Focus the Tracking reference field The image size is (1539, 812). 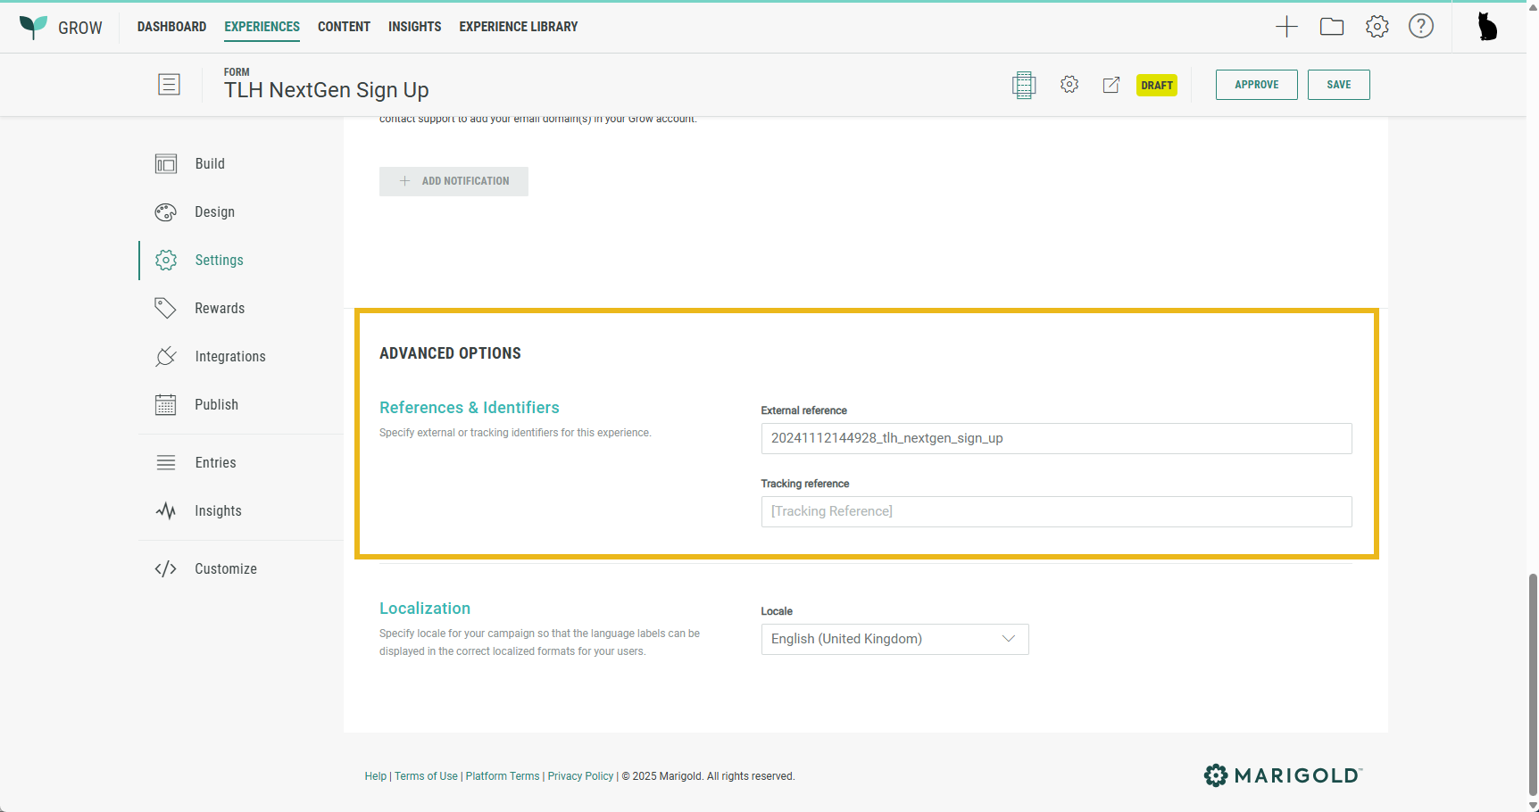(1056, 511)
